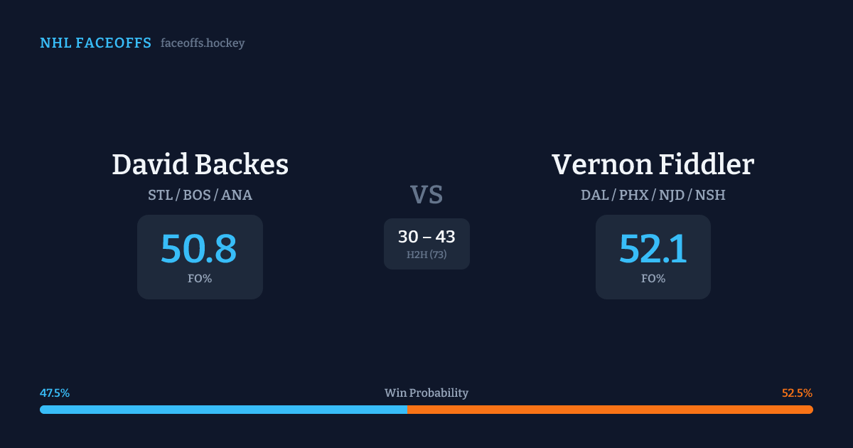The image size is (853, 448).
Task: Select the David Backes player name
Action: coord(200,165)
